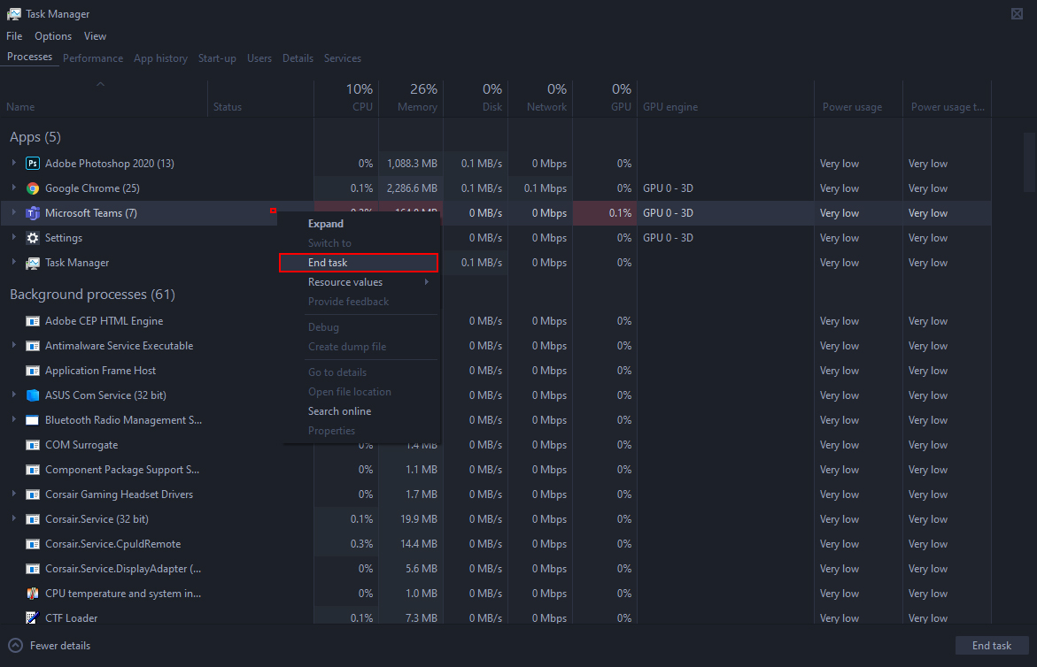Switch to the Performance tab
Image resolution: width=1037 pixels, height=667 pixels.
(x=93, y=58)
